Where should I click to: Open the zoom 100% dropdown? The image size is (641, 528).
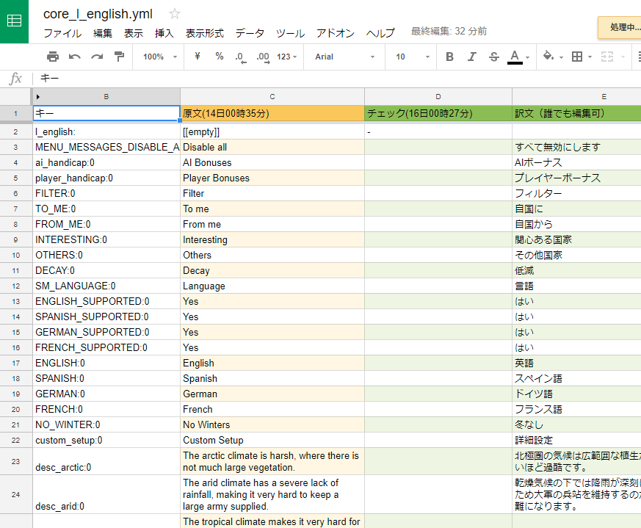coord(159,57)
